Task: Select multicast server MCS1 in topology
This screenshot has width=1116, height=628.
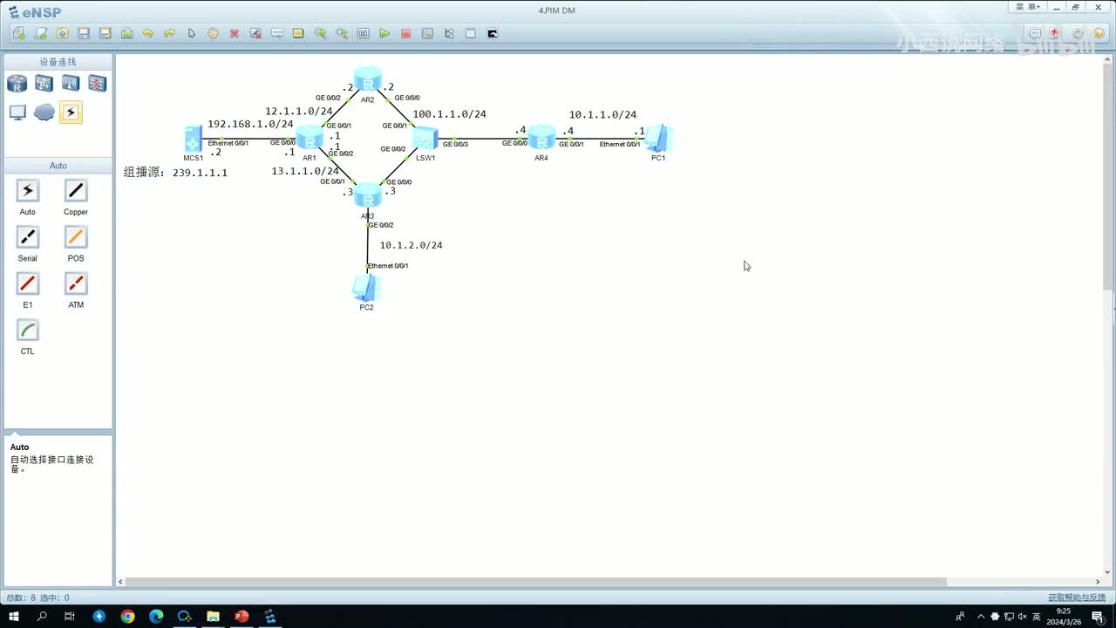Action: tap(194, 140)
